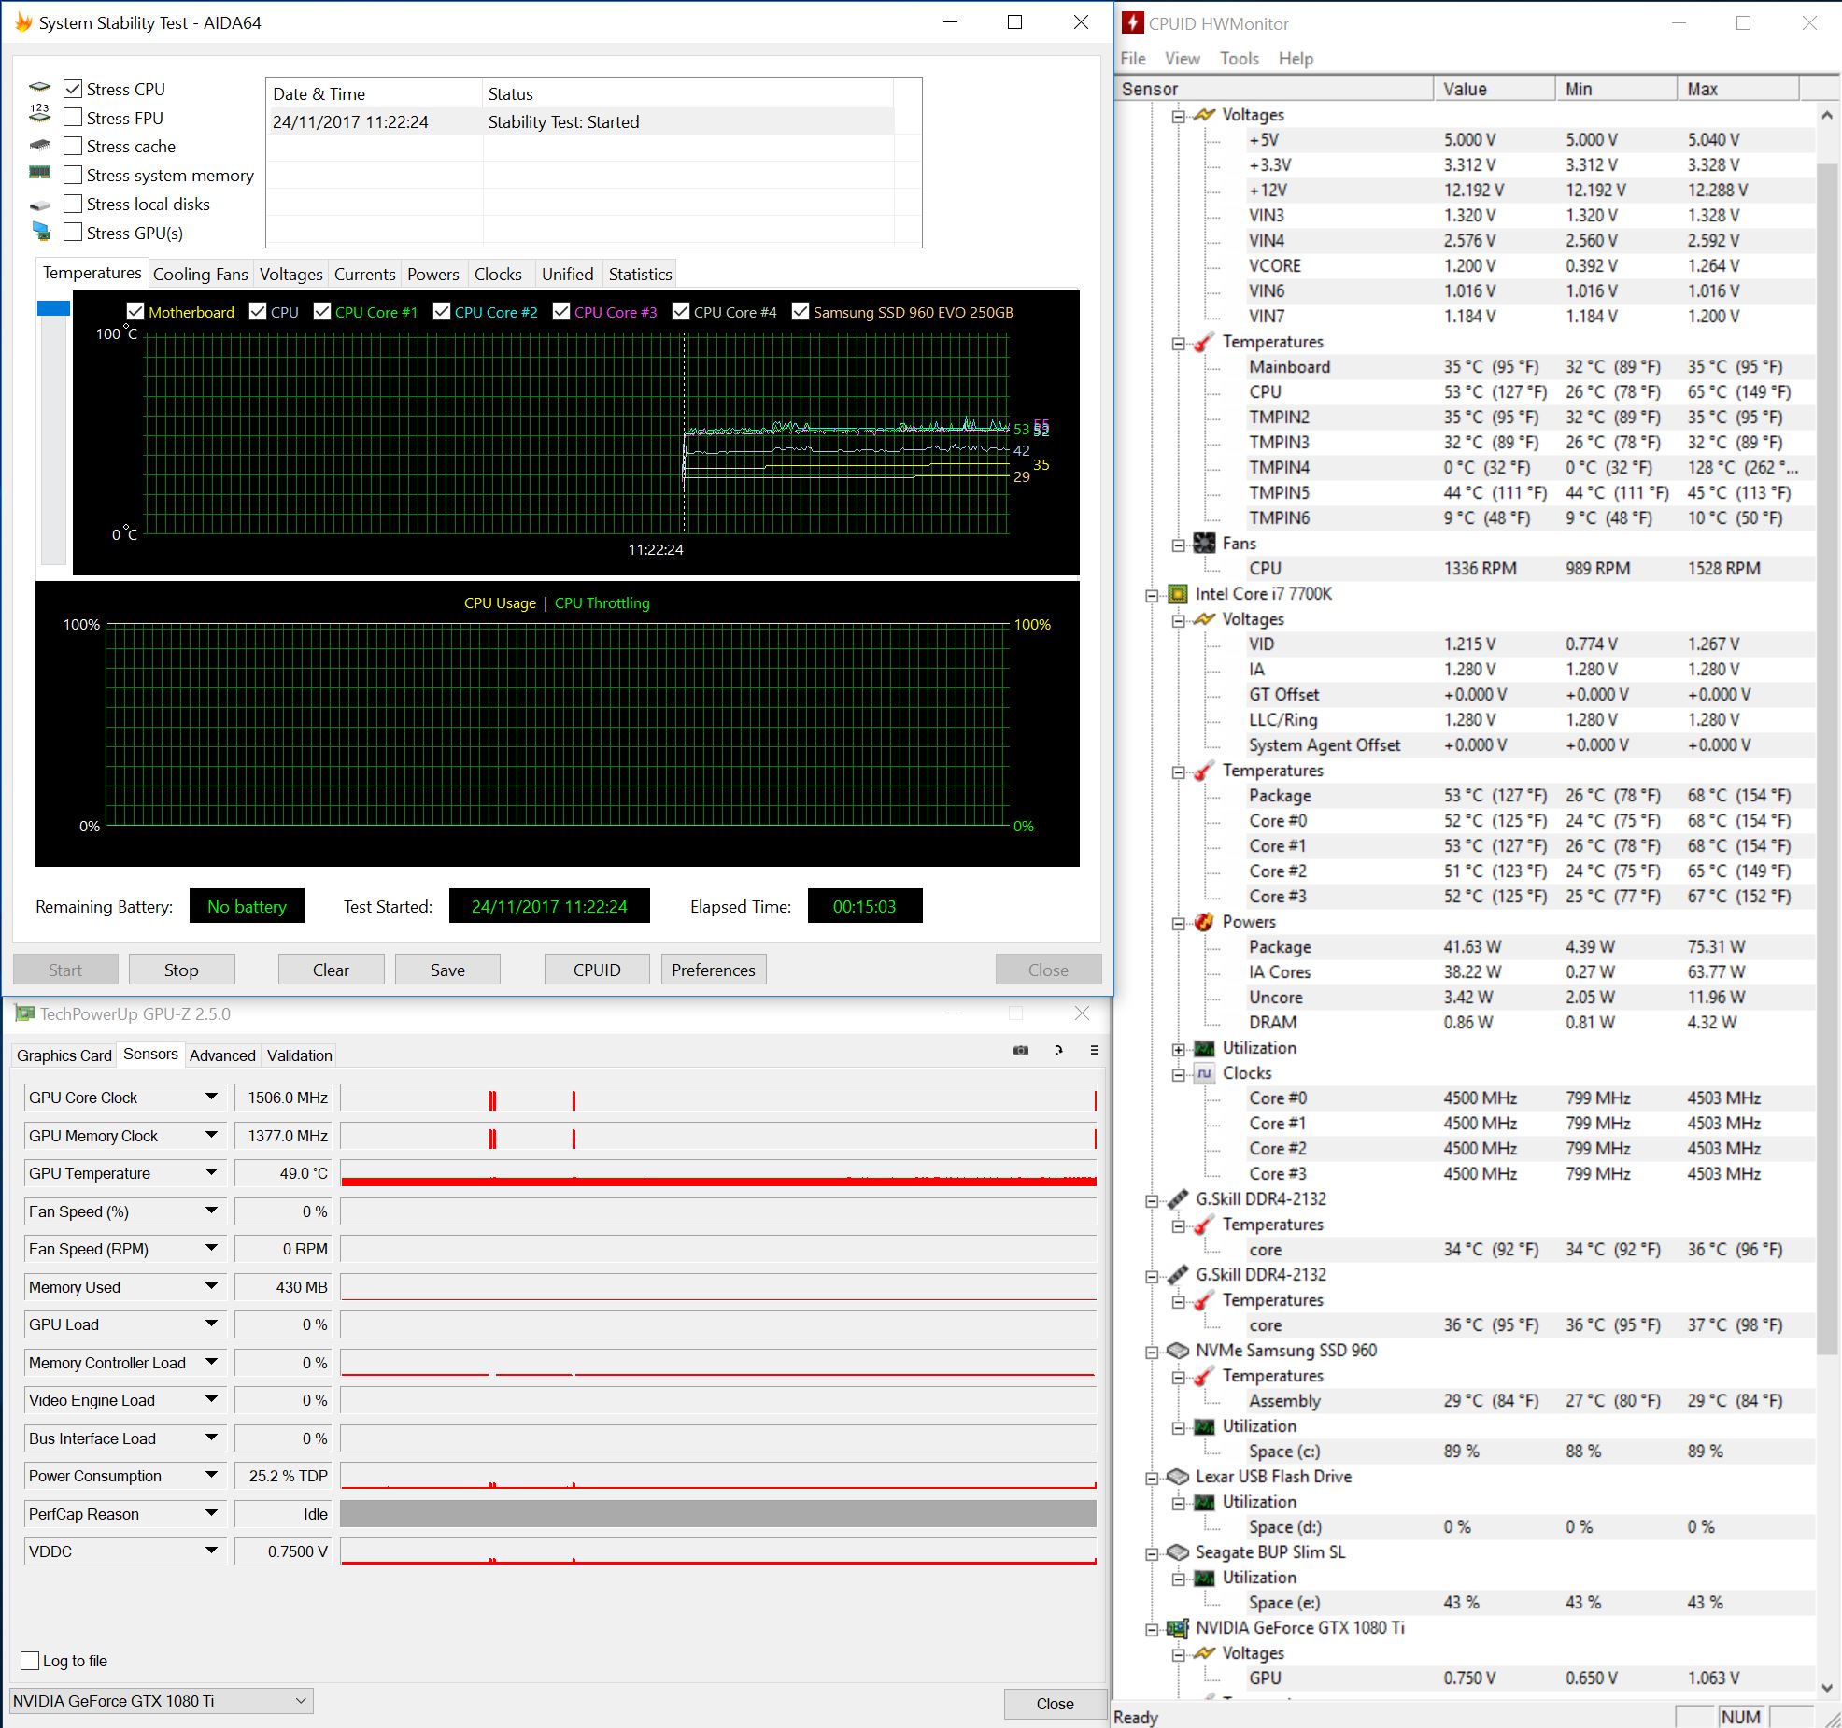Click the NVMe Samsung SSD 960 drive icon
Screen dimensions: 1842x1728
tap(1178, 1351)
